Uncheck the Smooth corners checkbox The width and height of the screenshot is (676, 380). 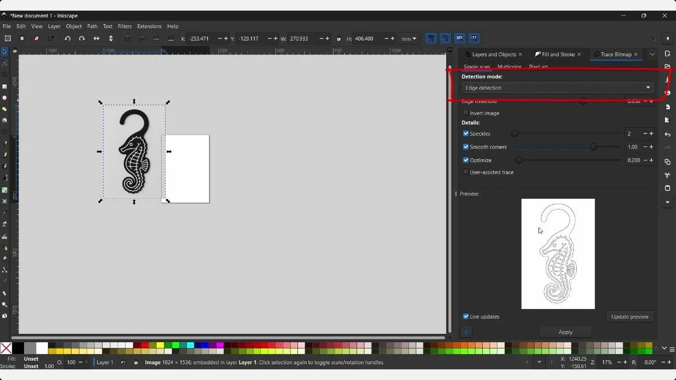point(466,147)
